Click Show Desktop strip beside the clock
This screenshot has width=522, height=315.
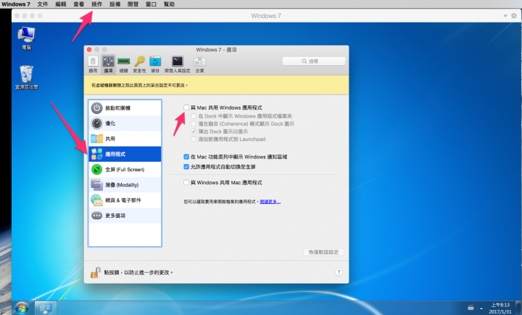click(518, 308)
